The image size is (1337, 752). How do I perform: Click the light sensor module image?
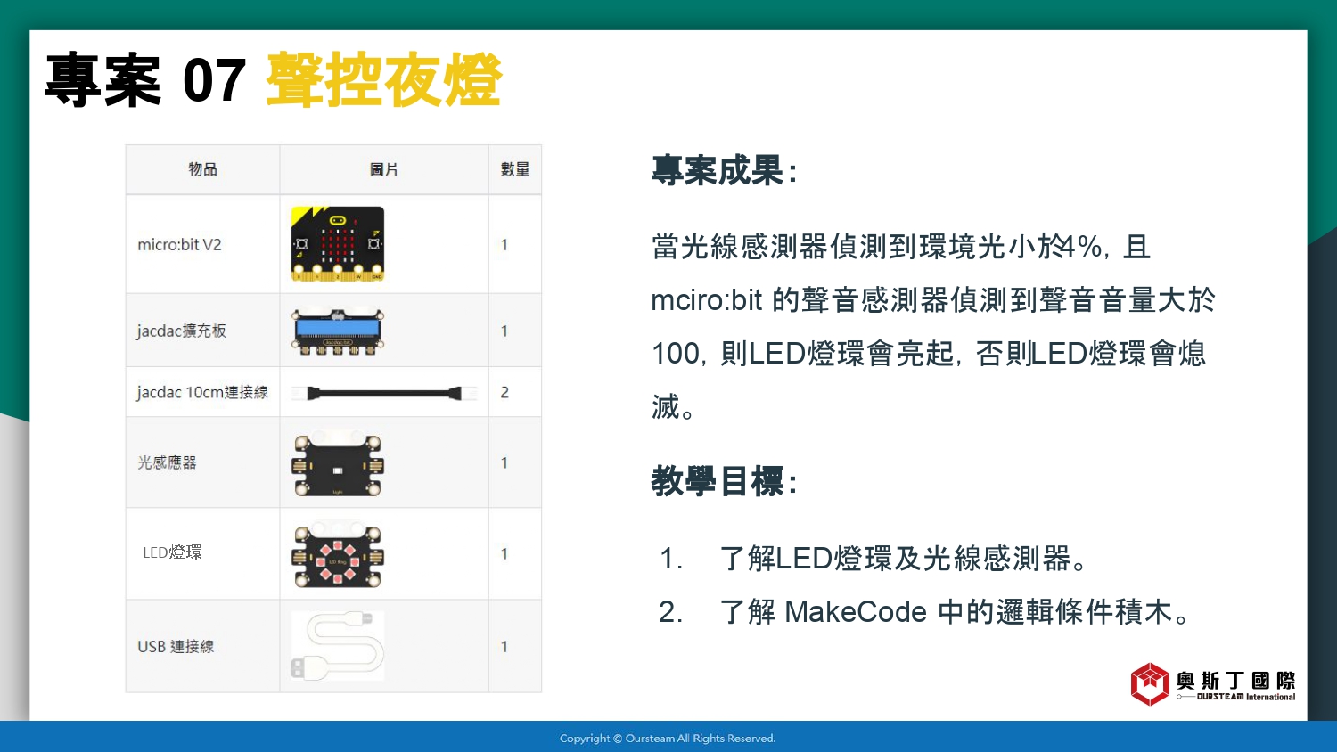pos(338,464)
